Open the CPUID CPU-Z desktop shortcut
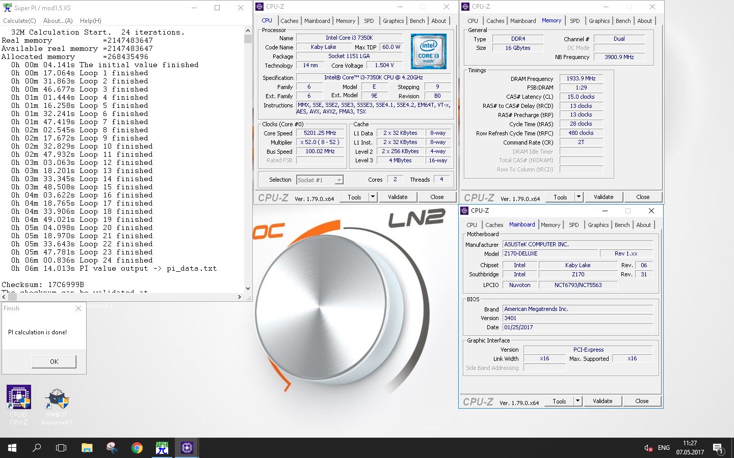This screenshot has height=458, width=734. click(19, 405)
